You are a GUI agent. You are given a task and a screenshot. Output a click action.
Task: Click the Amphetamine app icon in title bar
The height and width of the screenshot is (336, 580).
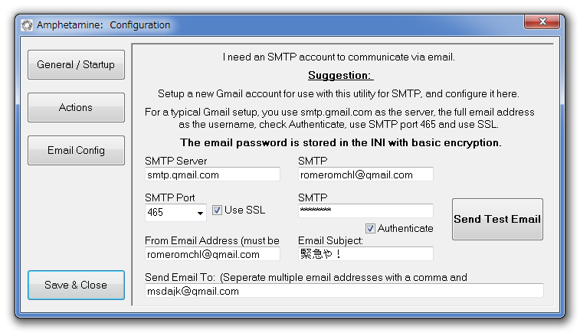point(27,25)
